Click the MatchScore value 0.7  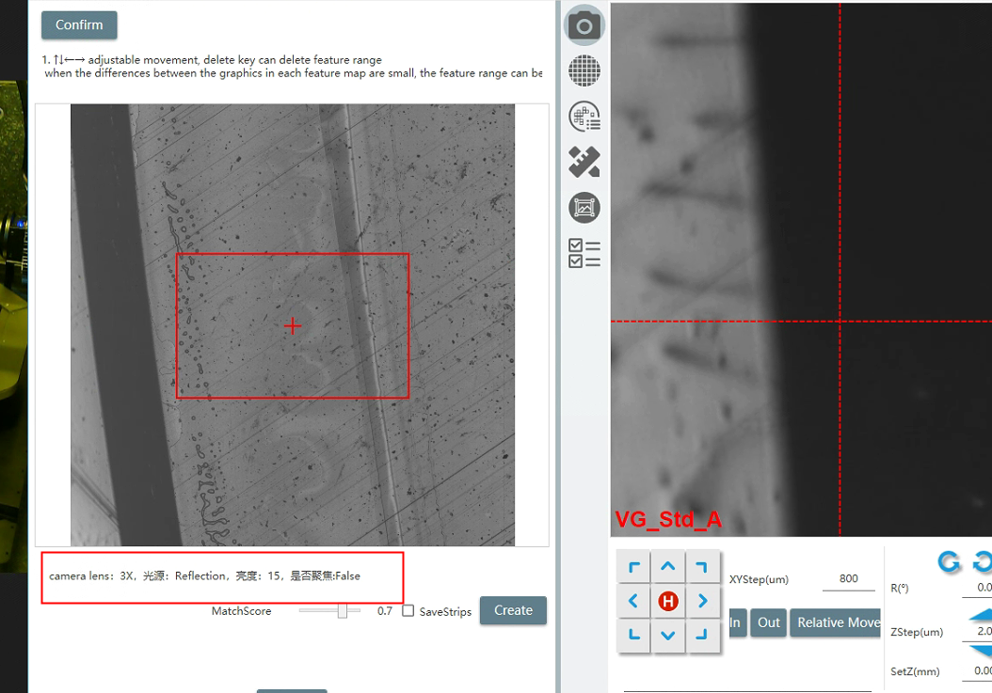(385, 611)
